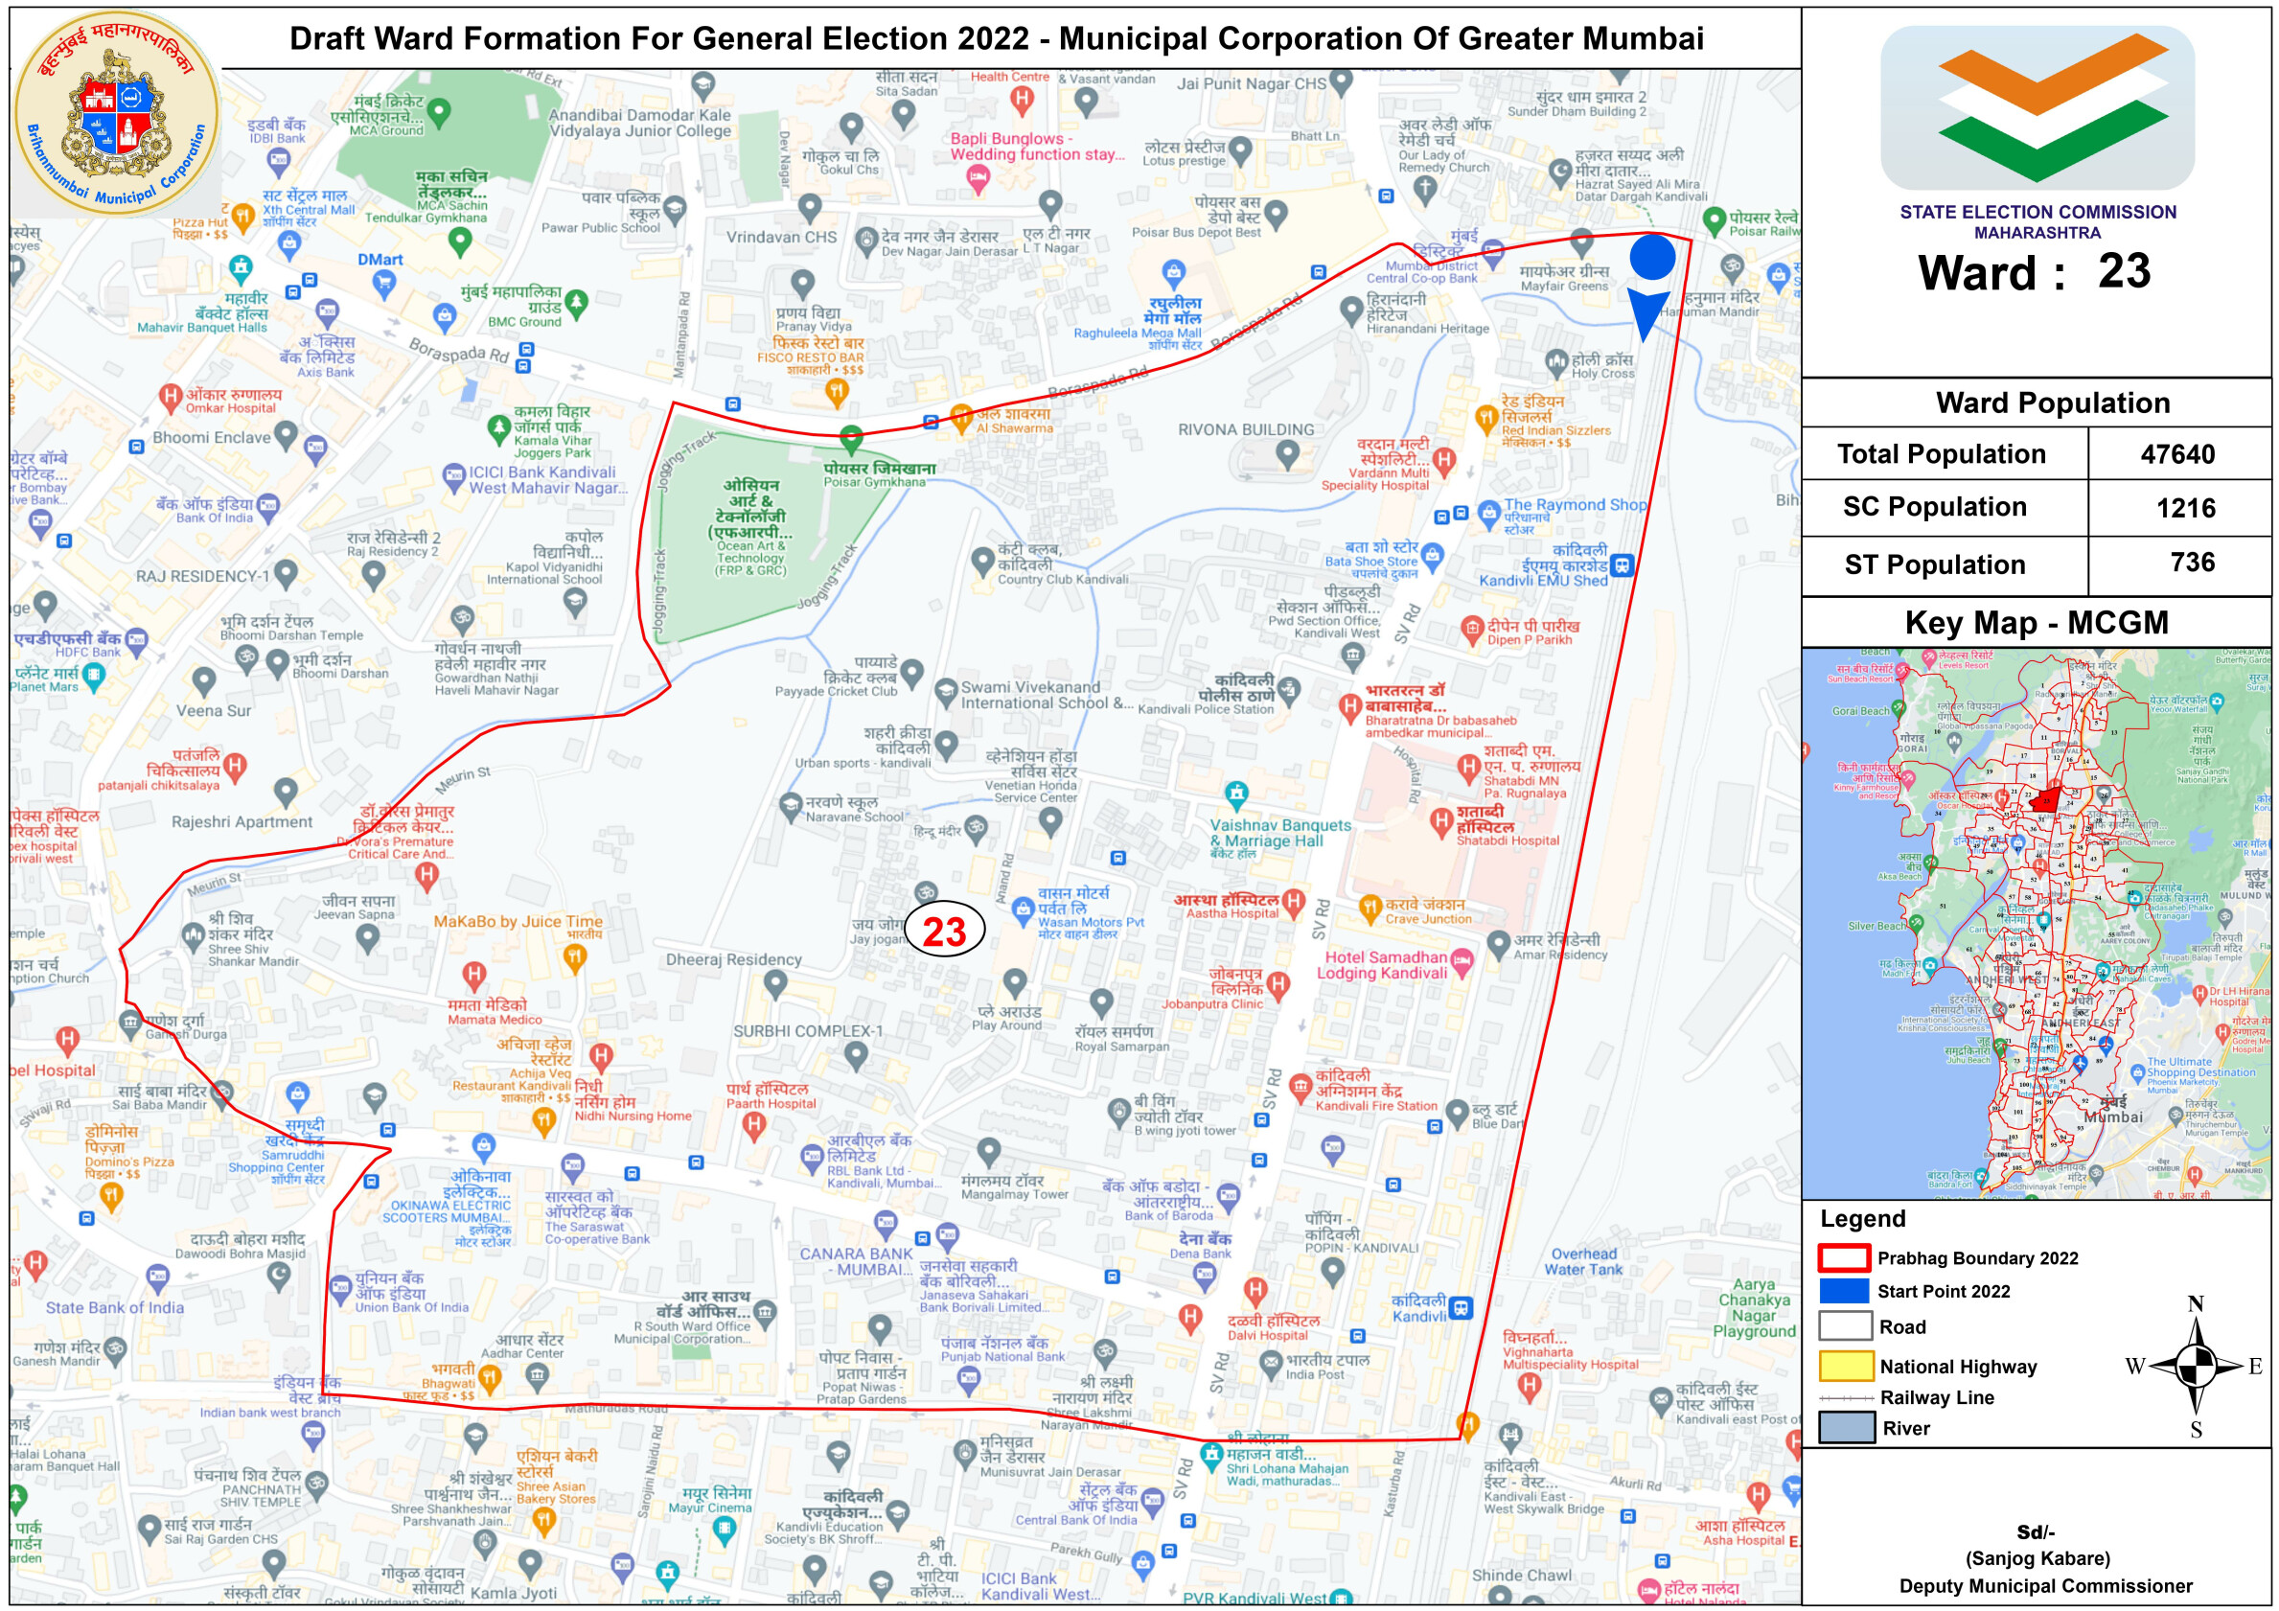This screenshot has width=2279, height=1611.
Task: Click the Kandivali Police Station marker icon
Action: [x=1288, y=688]
